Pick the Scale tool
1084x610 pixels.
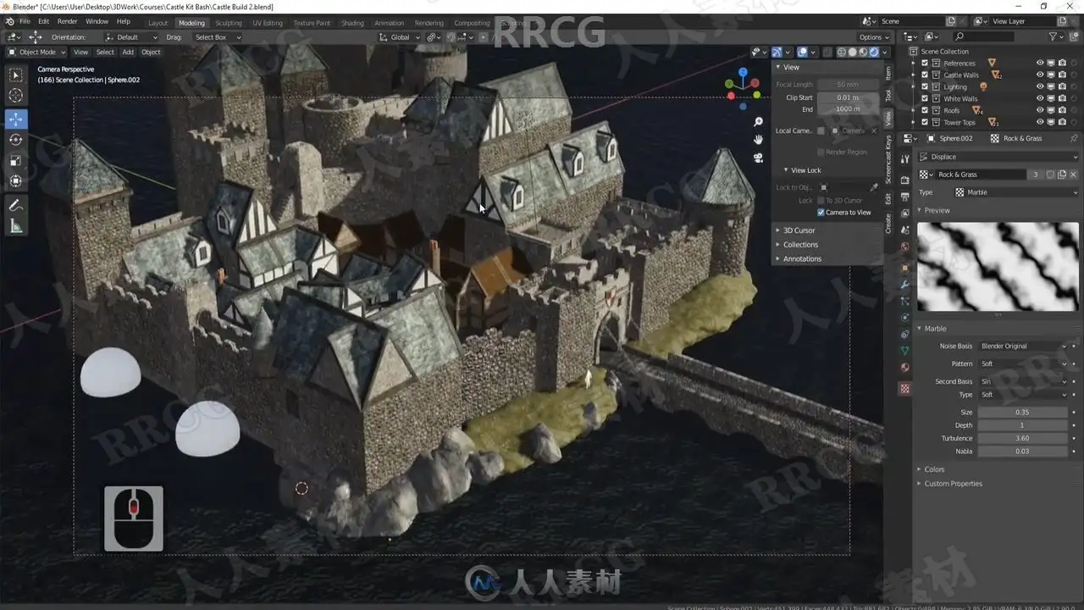pos(15,160)
